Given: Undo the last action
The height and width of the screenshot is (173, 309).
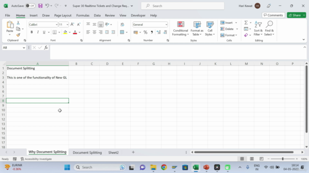Looking at the screenshot, I should tap(47, 6).
